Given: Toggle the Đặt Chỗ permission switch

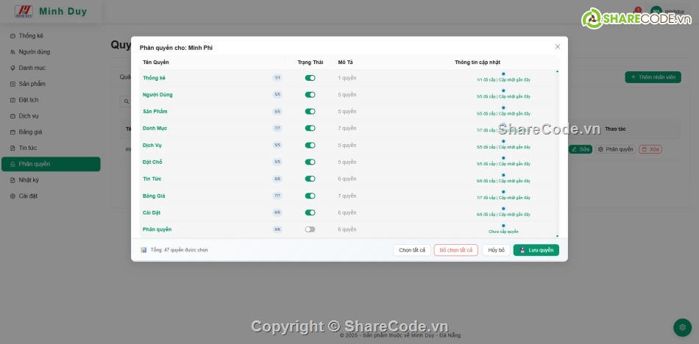Looking at the screenshot, I should (310, 162).
